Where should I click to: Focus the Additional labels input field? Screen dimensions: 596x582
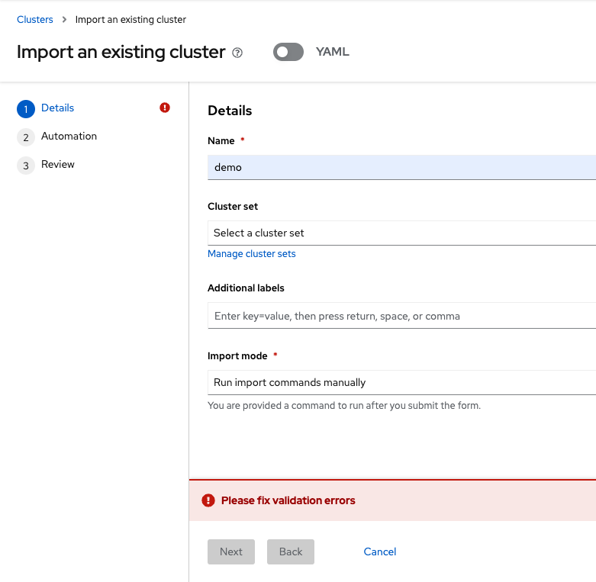point(401,315)
